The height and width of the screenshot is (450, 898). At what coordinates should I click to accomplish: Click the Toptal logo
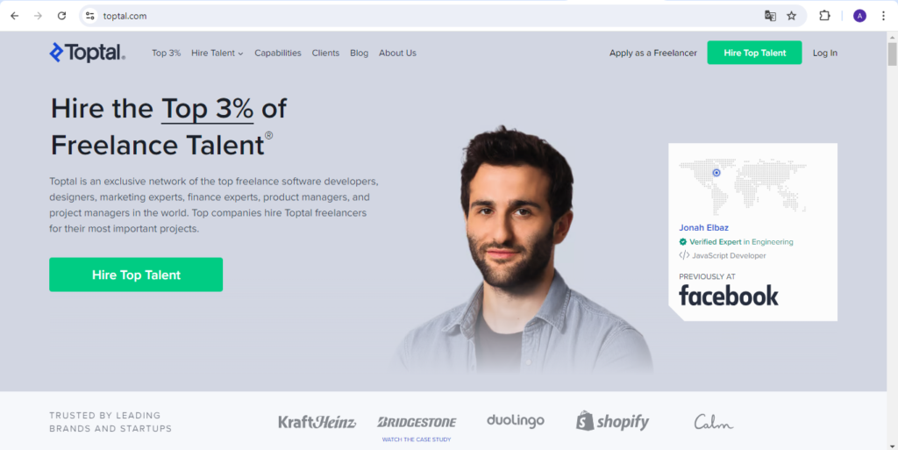[x=87, y=53]
